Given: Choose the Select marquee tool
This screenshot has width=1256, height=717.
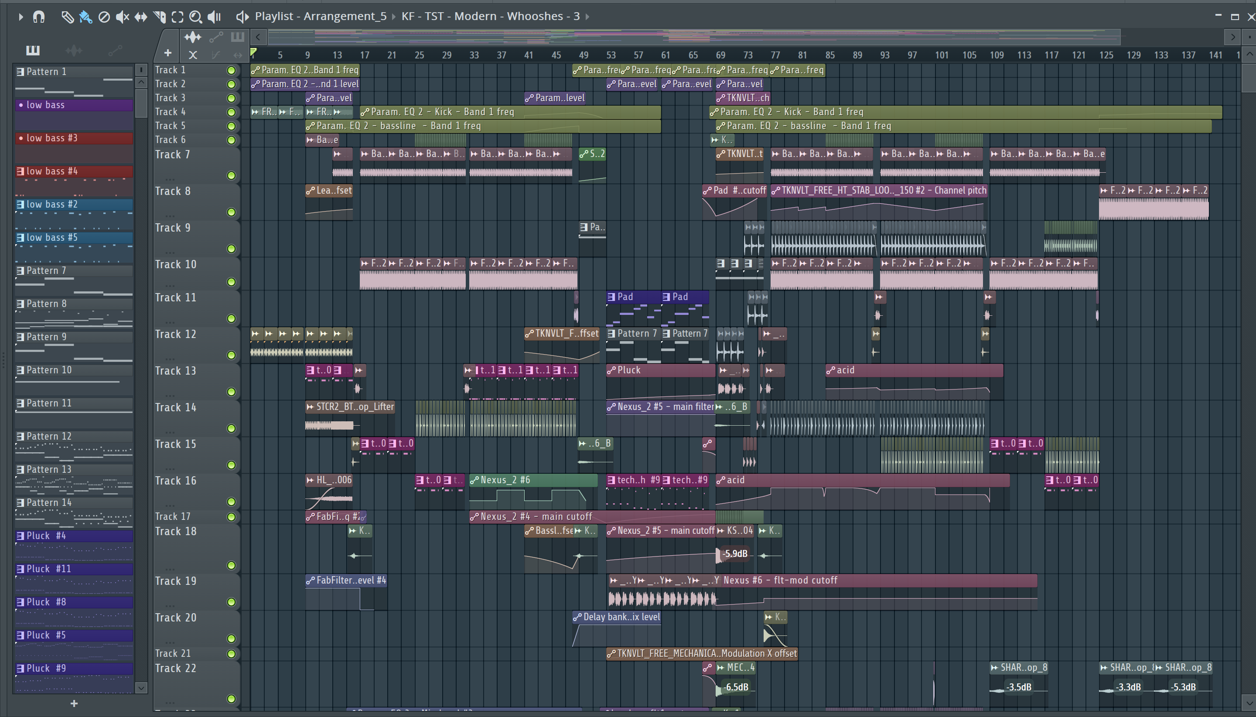Looking at the screenshot, I should (177, 17).
